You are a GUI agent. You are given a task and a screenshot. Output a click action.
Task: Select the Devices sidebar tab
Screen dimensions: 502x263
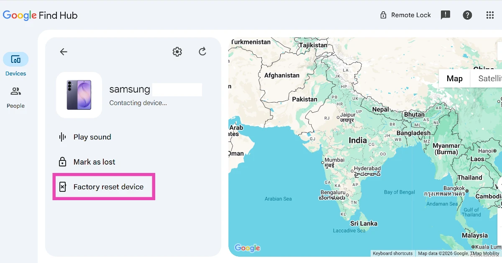point(16,64)
